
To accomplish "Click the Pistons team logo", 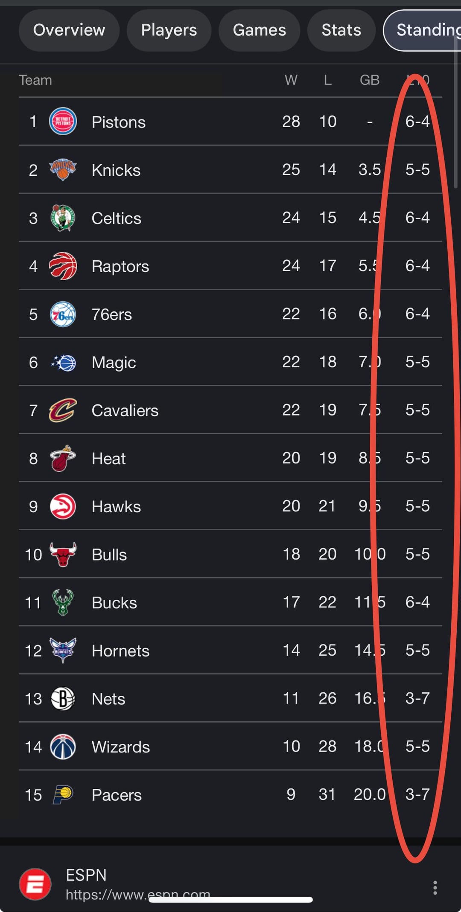I will coord(63,122).
